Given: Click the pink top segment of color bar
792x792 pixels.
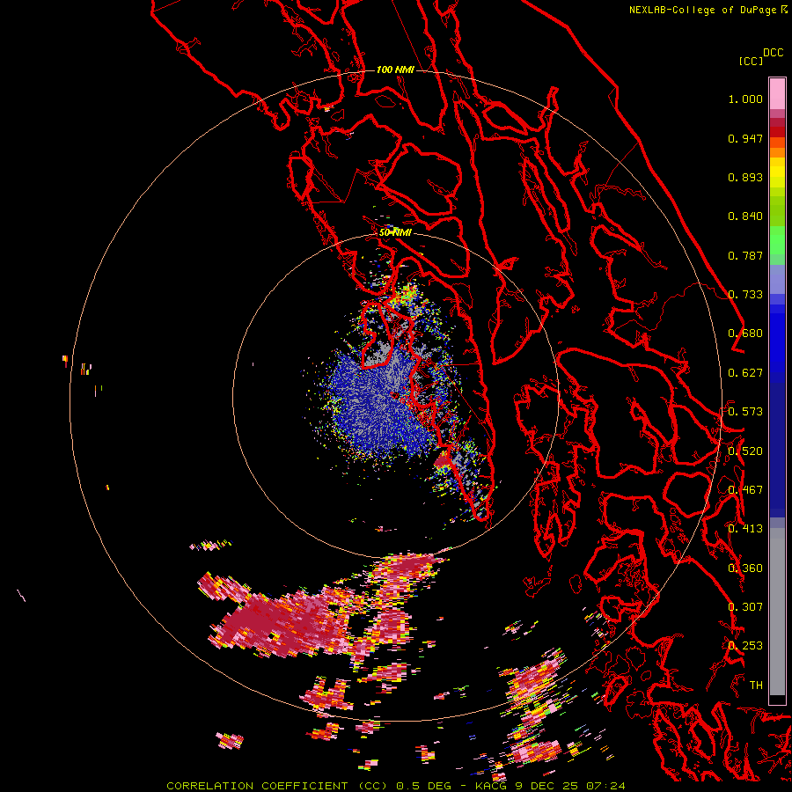Looking at the screenshot, I should coord(777,93).
